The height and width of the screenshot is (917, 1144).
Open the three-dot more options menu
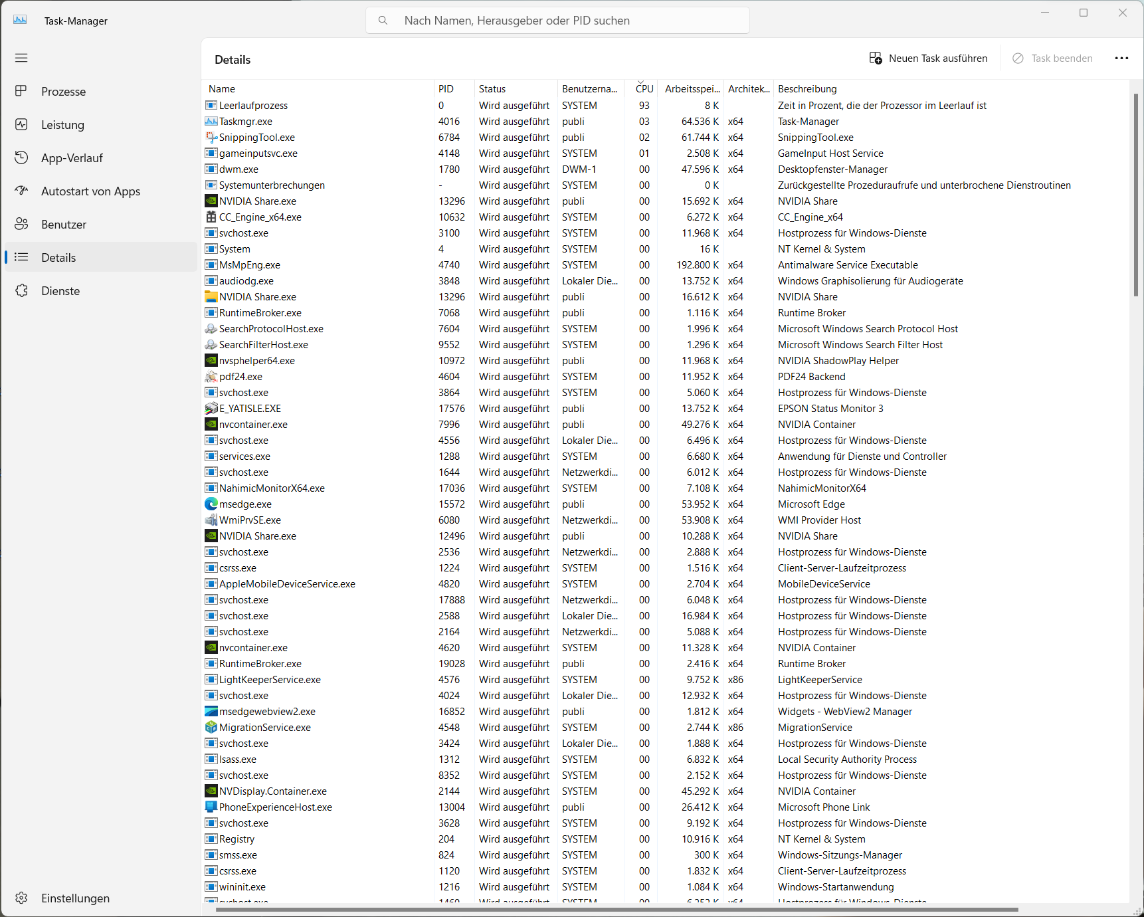[x=1121, y=58]
